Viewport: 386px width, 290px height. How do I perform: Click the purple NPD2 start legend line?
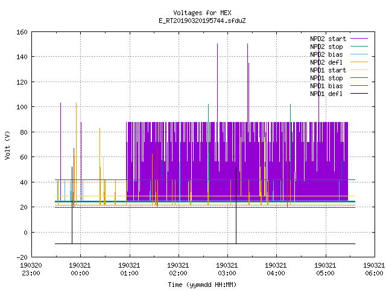pyautogui.click(x=359, y=39)
